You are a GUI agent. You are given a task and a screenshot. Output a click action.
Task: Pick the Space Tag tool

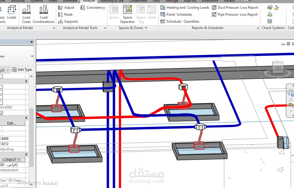(x=141, y=14)
